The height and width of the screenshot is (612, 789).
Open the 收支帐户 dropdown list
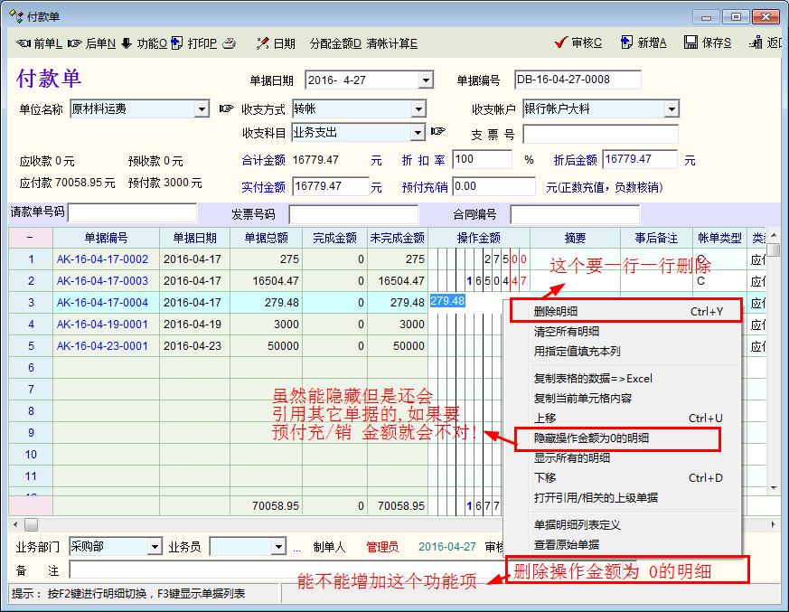(672, 109)
